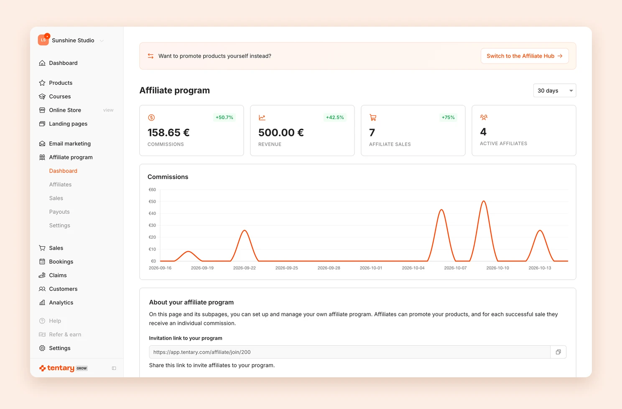Click the Dashboard home icon in sidebar
The image size is (622, 409).
tap(42, 63)
